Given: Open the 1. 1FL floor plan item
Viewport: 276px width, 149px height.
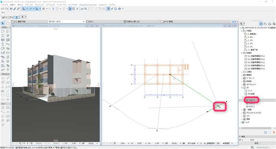Looking at the screenshot, I should [250, 47].
